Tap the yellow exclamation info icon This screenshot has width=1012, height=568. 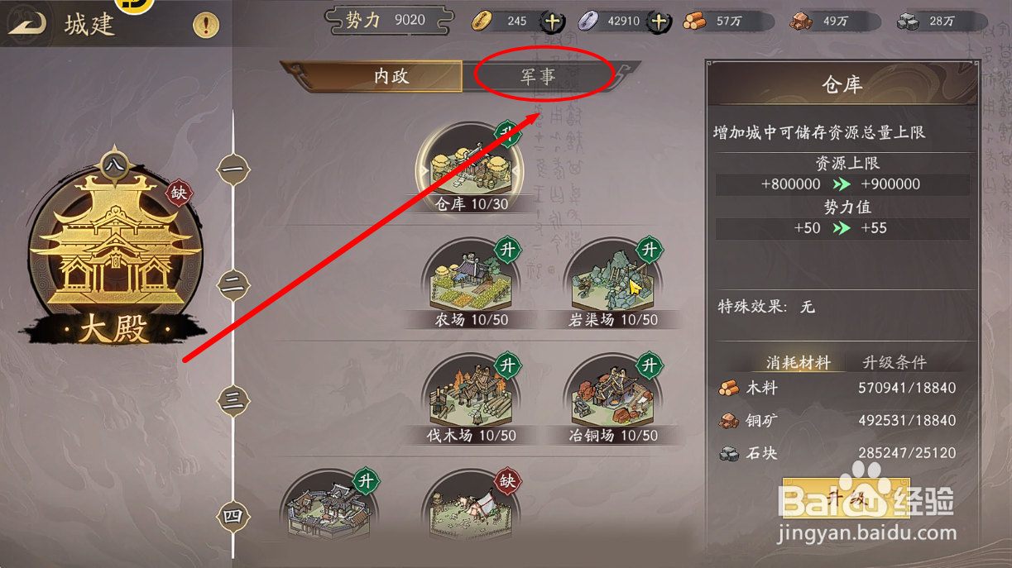pos(206,25)
